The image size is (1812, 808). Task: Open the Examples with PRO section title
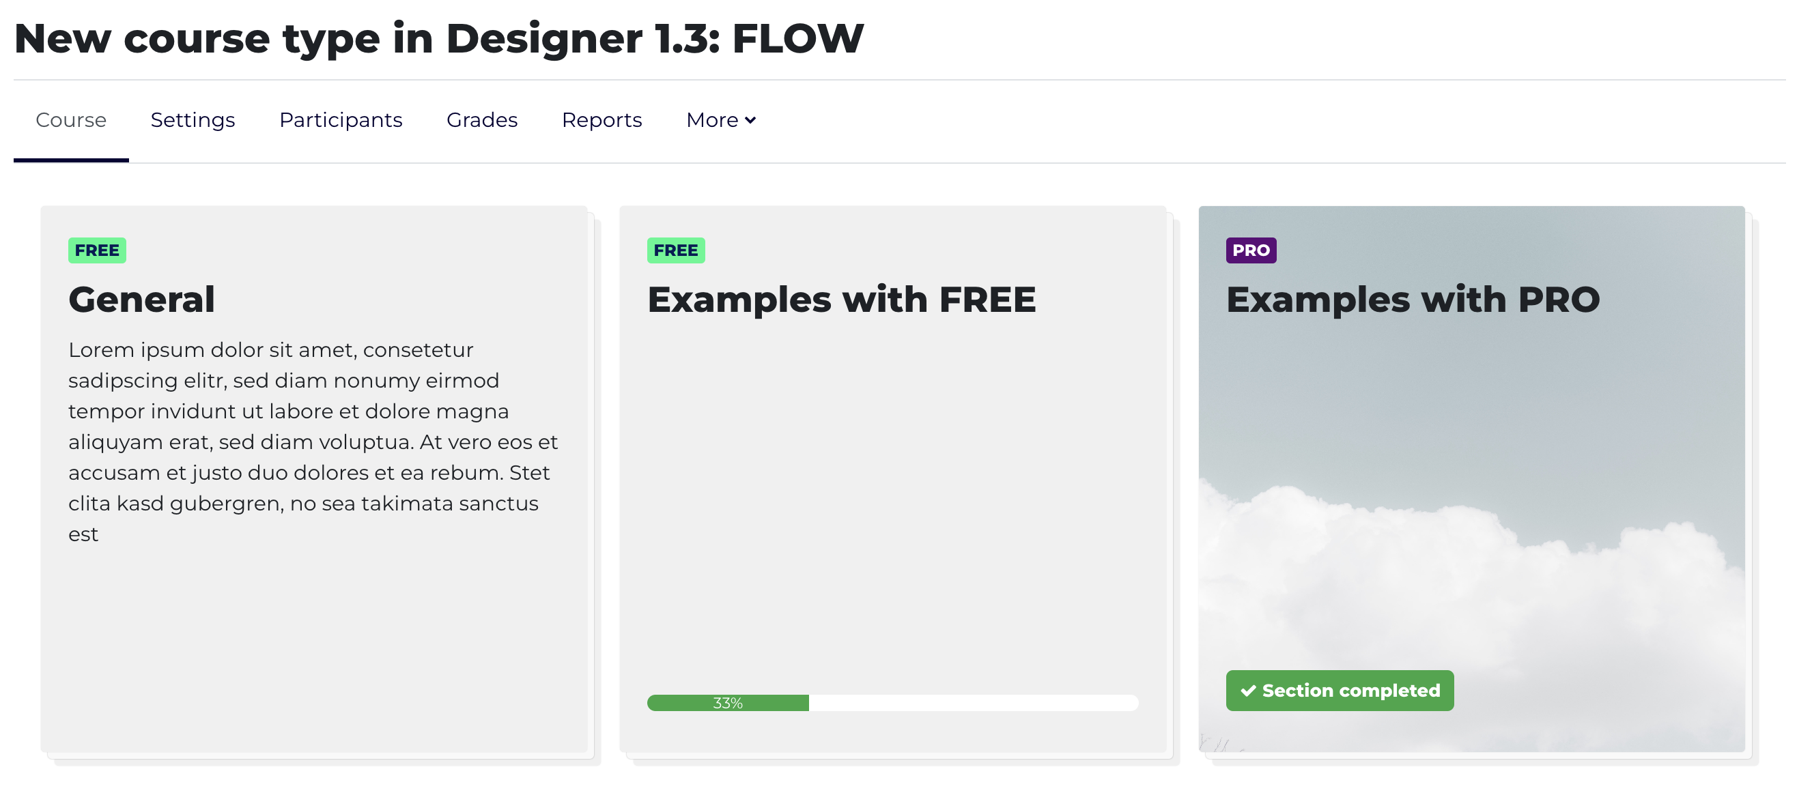click(1413, 300)
